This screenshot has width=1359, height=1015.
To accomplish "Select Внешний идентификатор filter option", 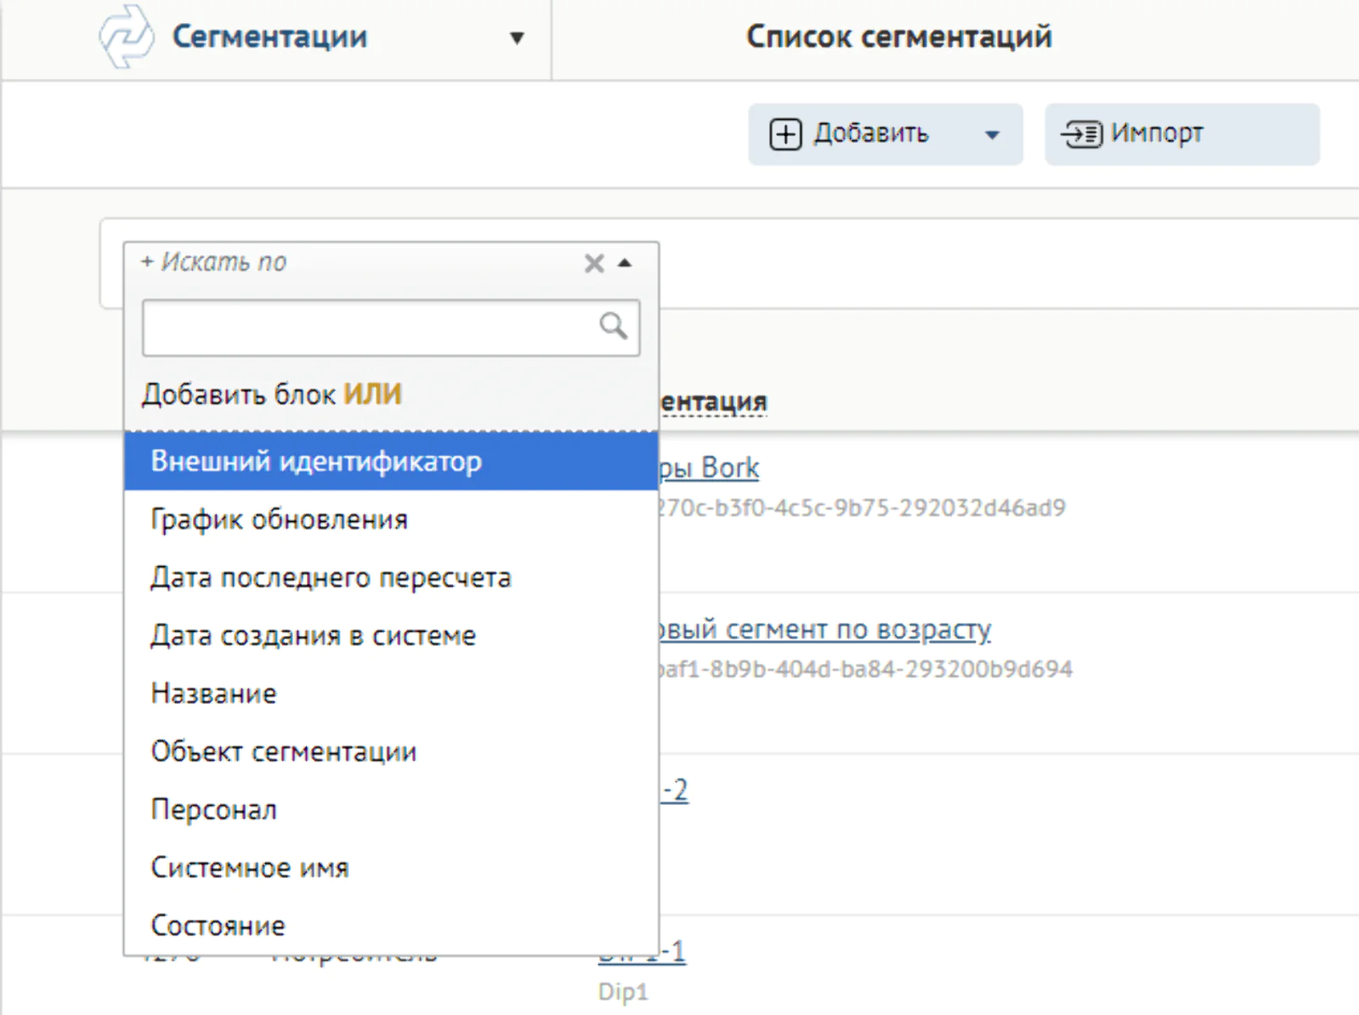I will point(391,461).
